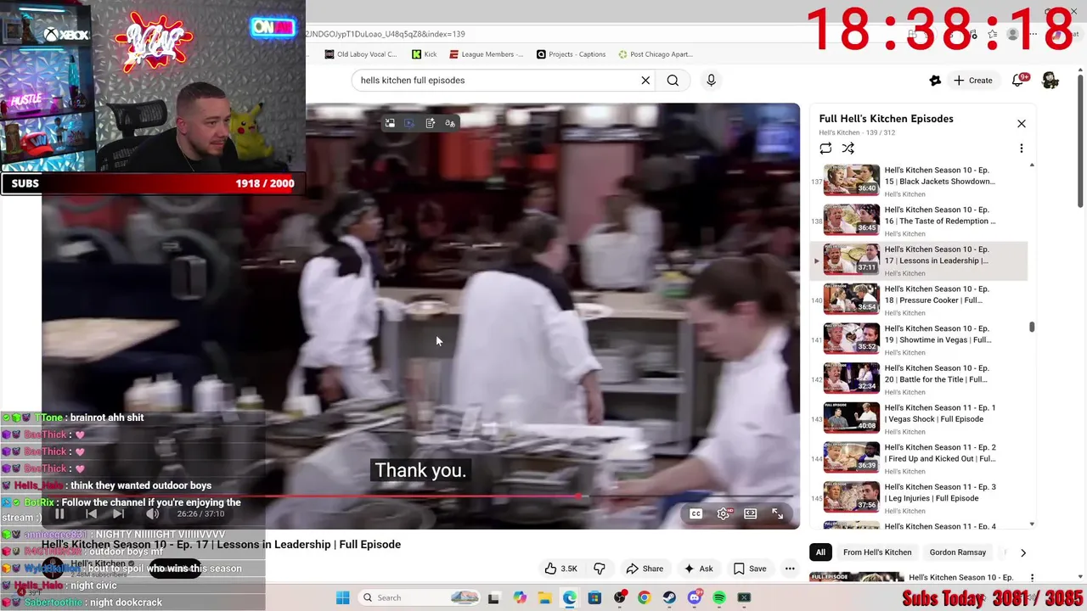
Task: Open the account avatar menu
Action: 1050,81
